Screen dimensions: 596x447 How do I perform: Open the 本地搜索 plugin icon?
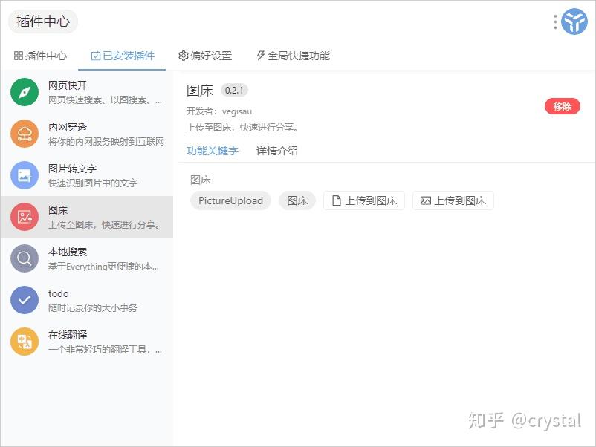pyautogui.click(x=25, y=258)
